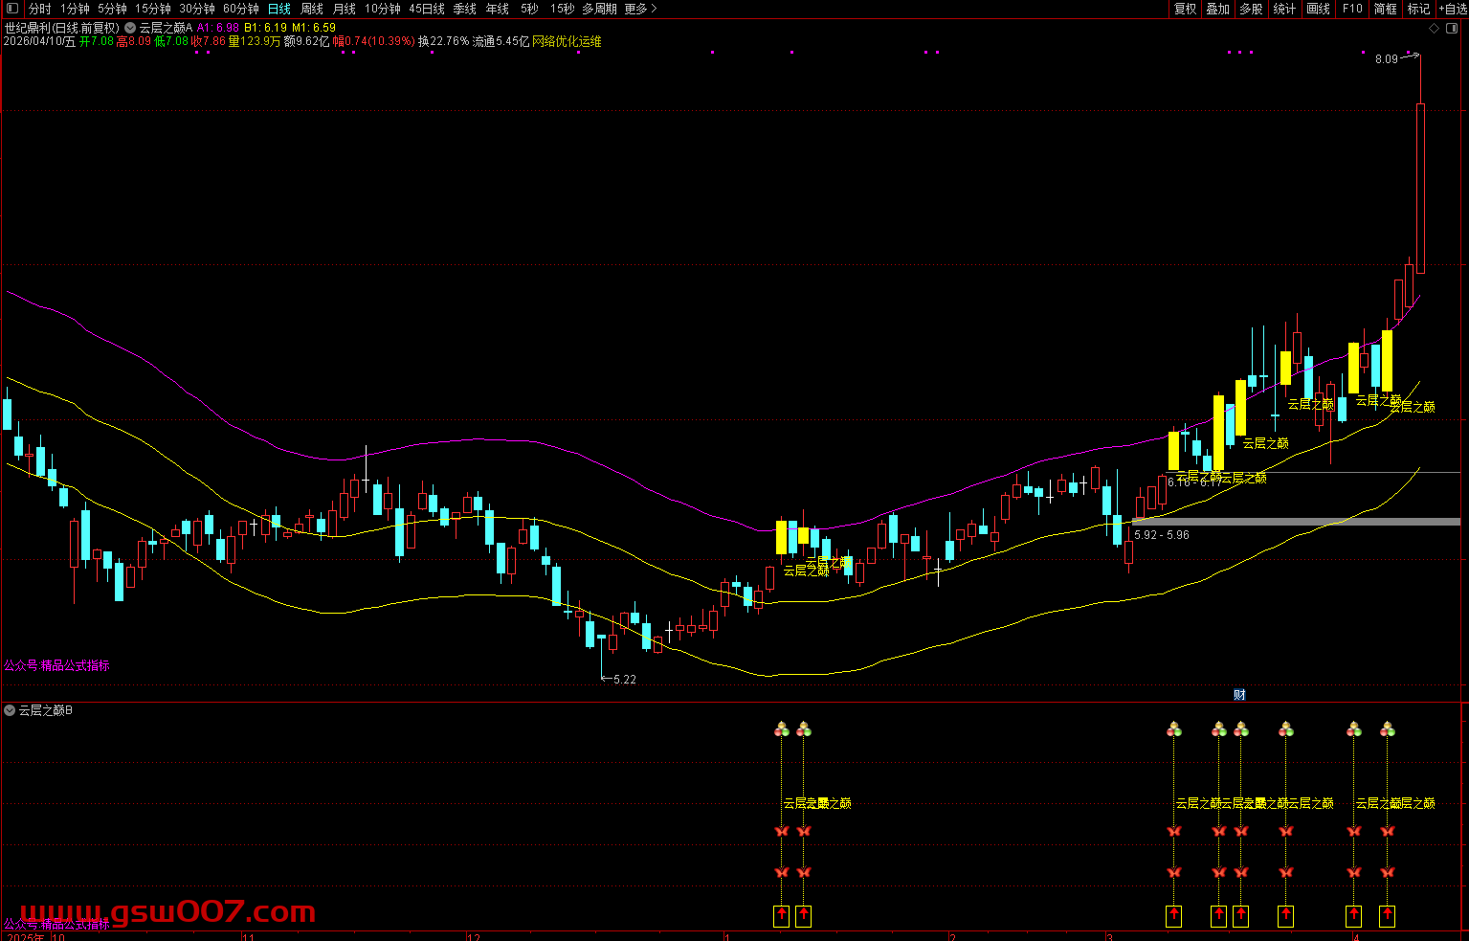1469x941 pixels.
Task: Click the 财 financial marker icon
Action: tap(1239, 695)
